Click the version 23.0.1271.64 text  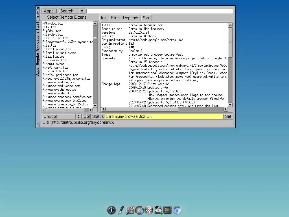coord(139,32)
